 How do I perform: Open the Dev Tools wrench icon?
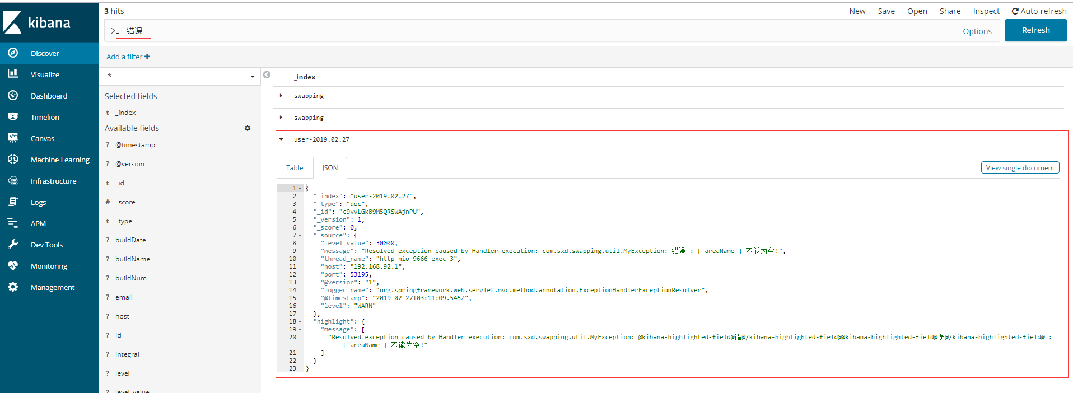pos(13,244)
